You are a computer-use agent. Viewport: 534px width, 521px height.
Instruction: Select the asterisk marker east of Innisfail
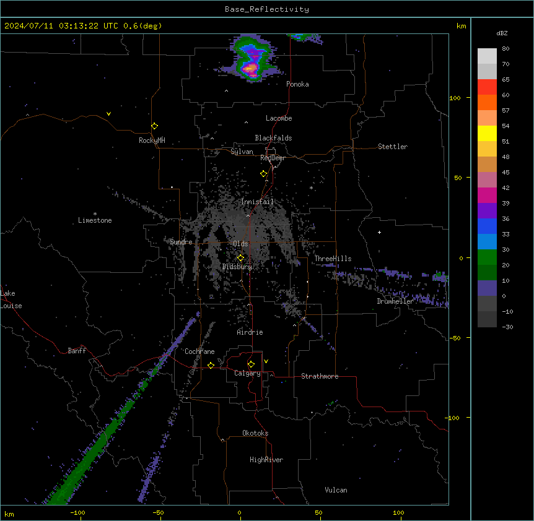coord(311,187)
